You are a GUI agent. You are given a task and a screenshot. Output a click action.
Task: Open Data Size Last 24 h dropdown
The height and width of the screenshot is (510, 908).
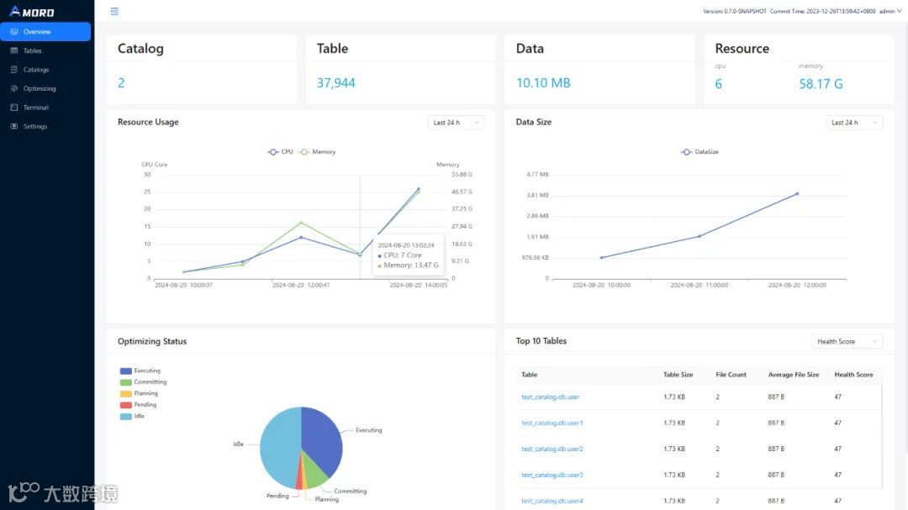point(854,123)
